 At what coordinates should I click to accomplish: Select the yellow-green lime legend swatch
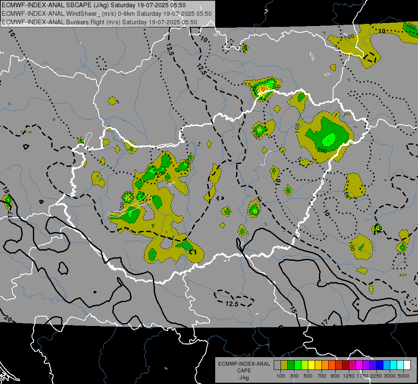coord(305,365)
